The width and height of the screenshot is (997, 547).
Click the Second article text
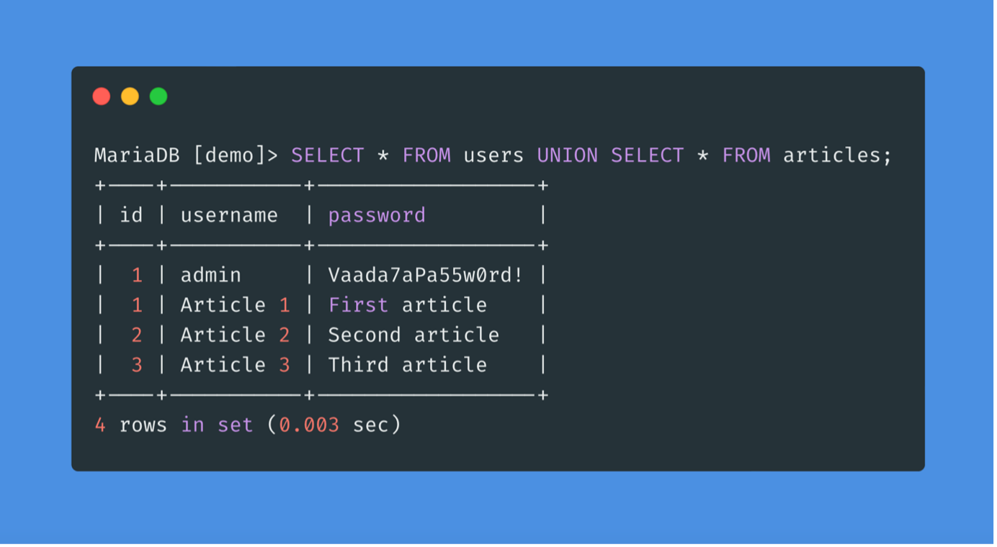click(x=413, y=335)
